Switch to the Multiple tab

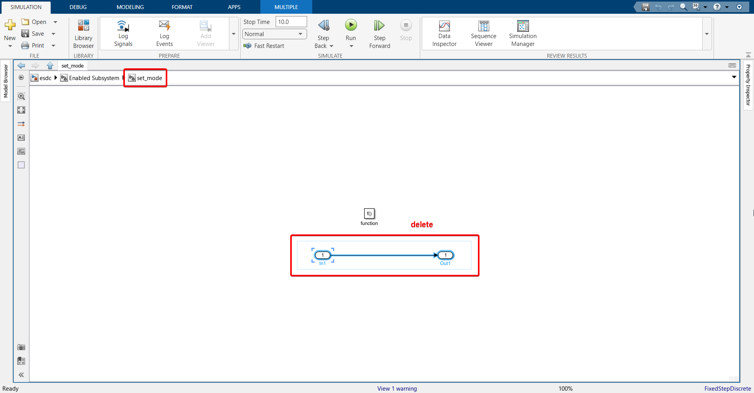[x=286, y=7]
